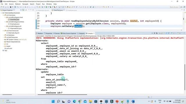Minimize the Console panel
Screen dimensions: 186x104
click(182, 33)
